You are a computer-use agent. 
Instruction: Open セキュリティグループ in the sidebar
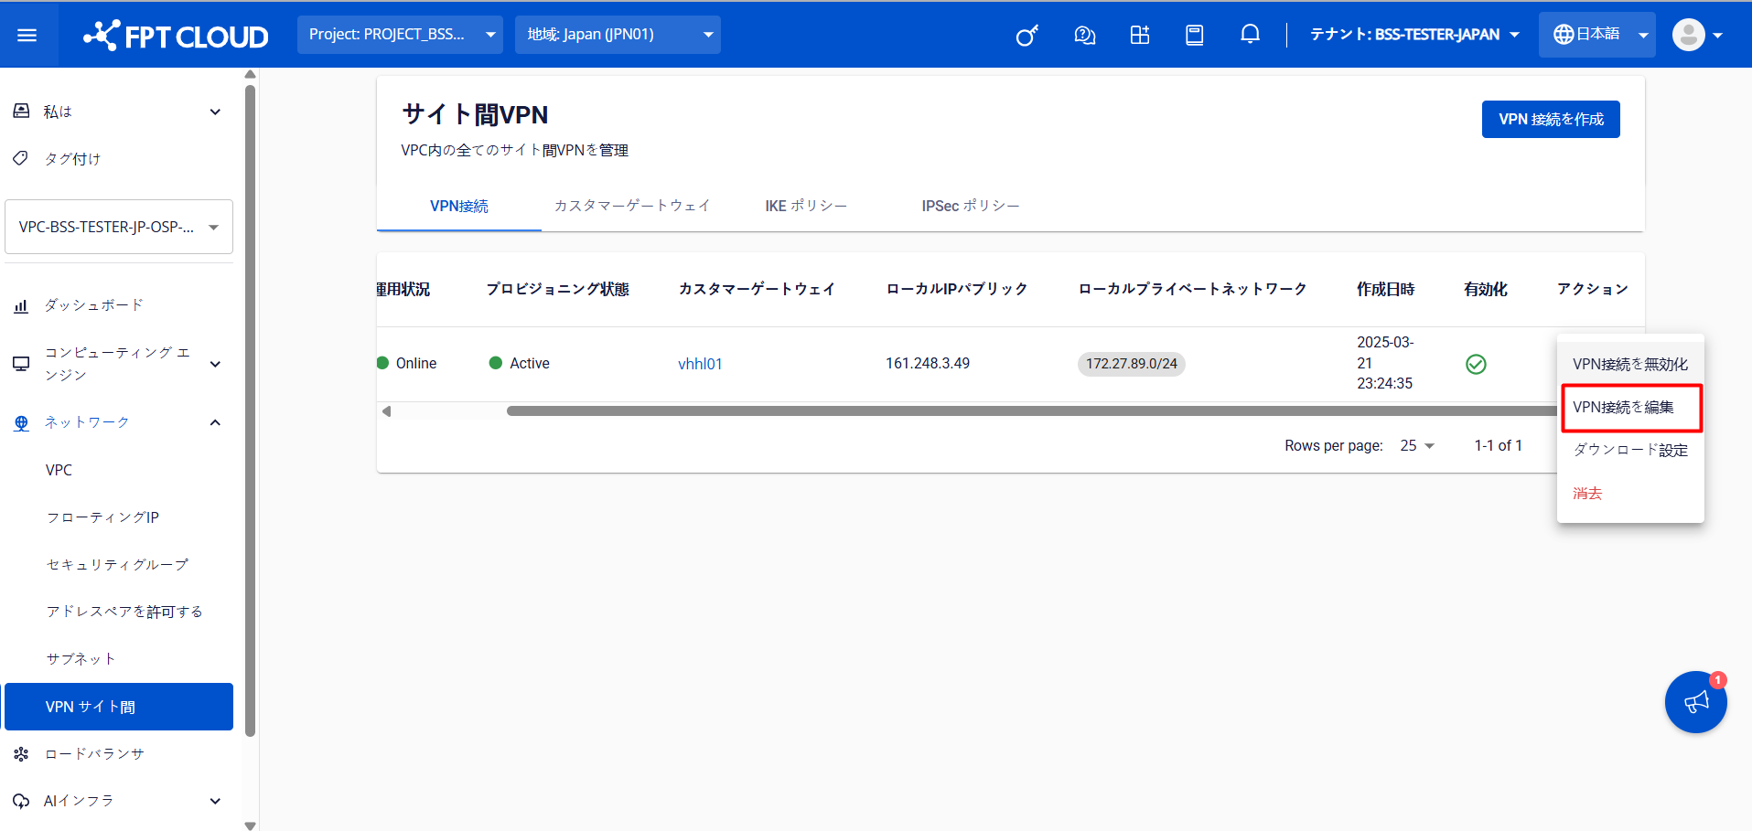(x=119, y=565)
